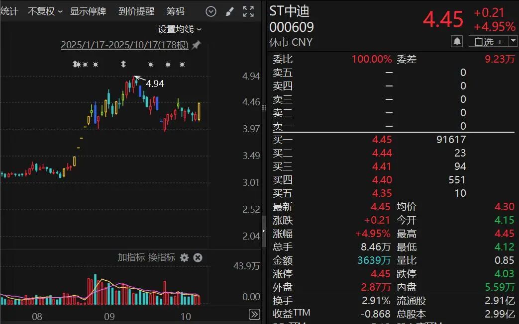This screenshot has height=324, width=519.
Task: Click the 均价 value 4.30
Action: [505, 207]
